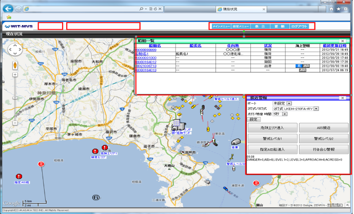
Task: Click the address bar search magnifier icon
Action: click(141, 9)
